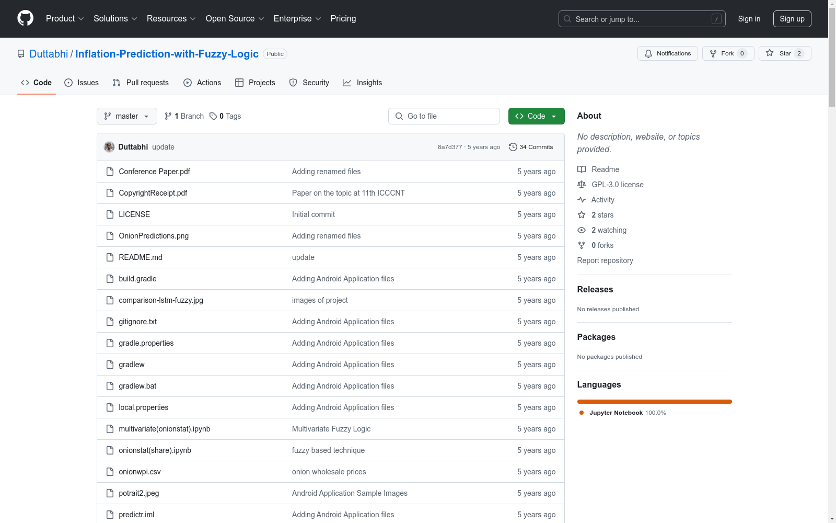Image resolution: width=836 pixels, height=523 pixels.
Task: Click the Go to file search field
Action: 444,116
